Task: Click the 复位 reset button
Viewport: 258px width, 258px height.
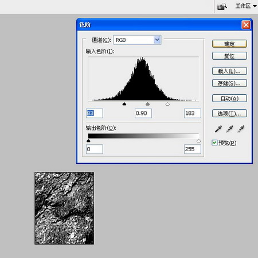Action: pyautogui.click(x=229, y=56)
